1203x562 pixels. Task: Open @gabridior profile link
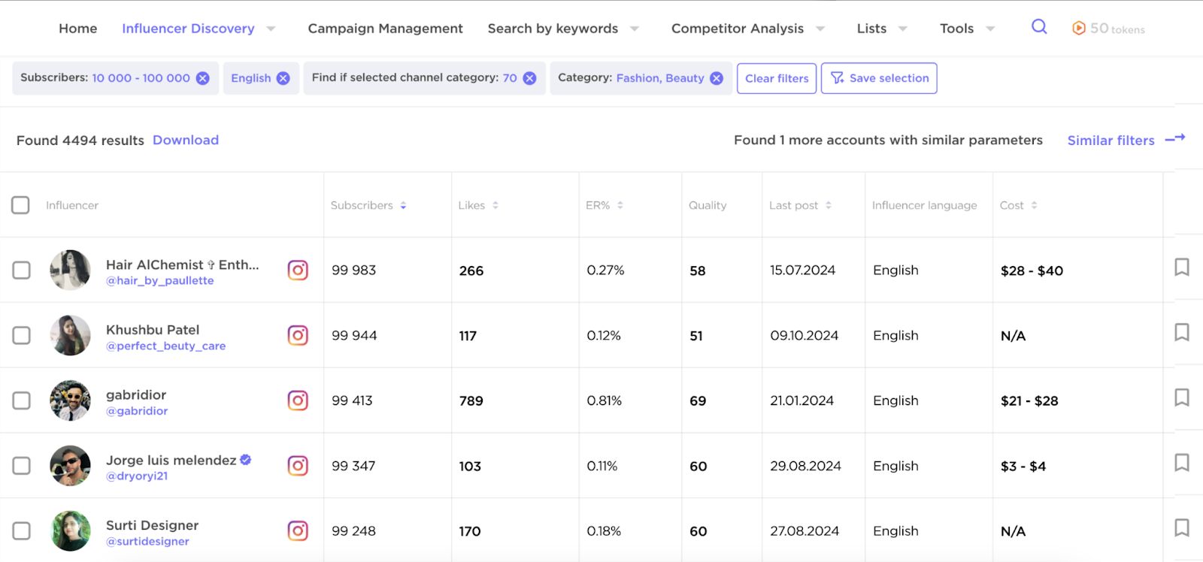[137, 411]
